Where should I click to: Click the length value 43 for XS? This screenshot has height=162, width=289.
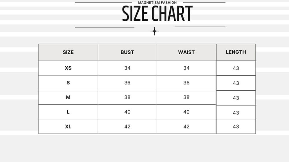[x=236, y=68]
